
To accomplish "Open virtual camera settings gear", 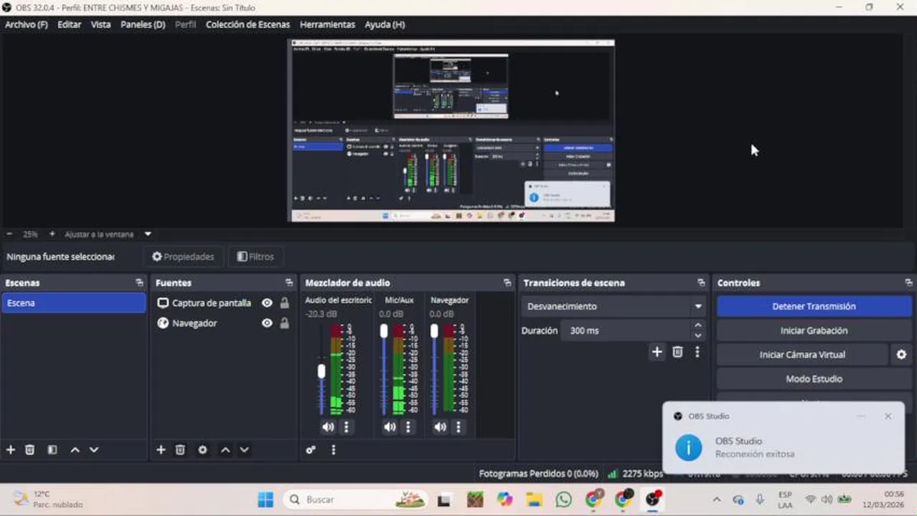I will pos(901,355).
